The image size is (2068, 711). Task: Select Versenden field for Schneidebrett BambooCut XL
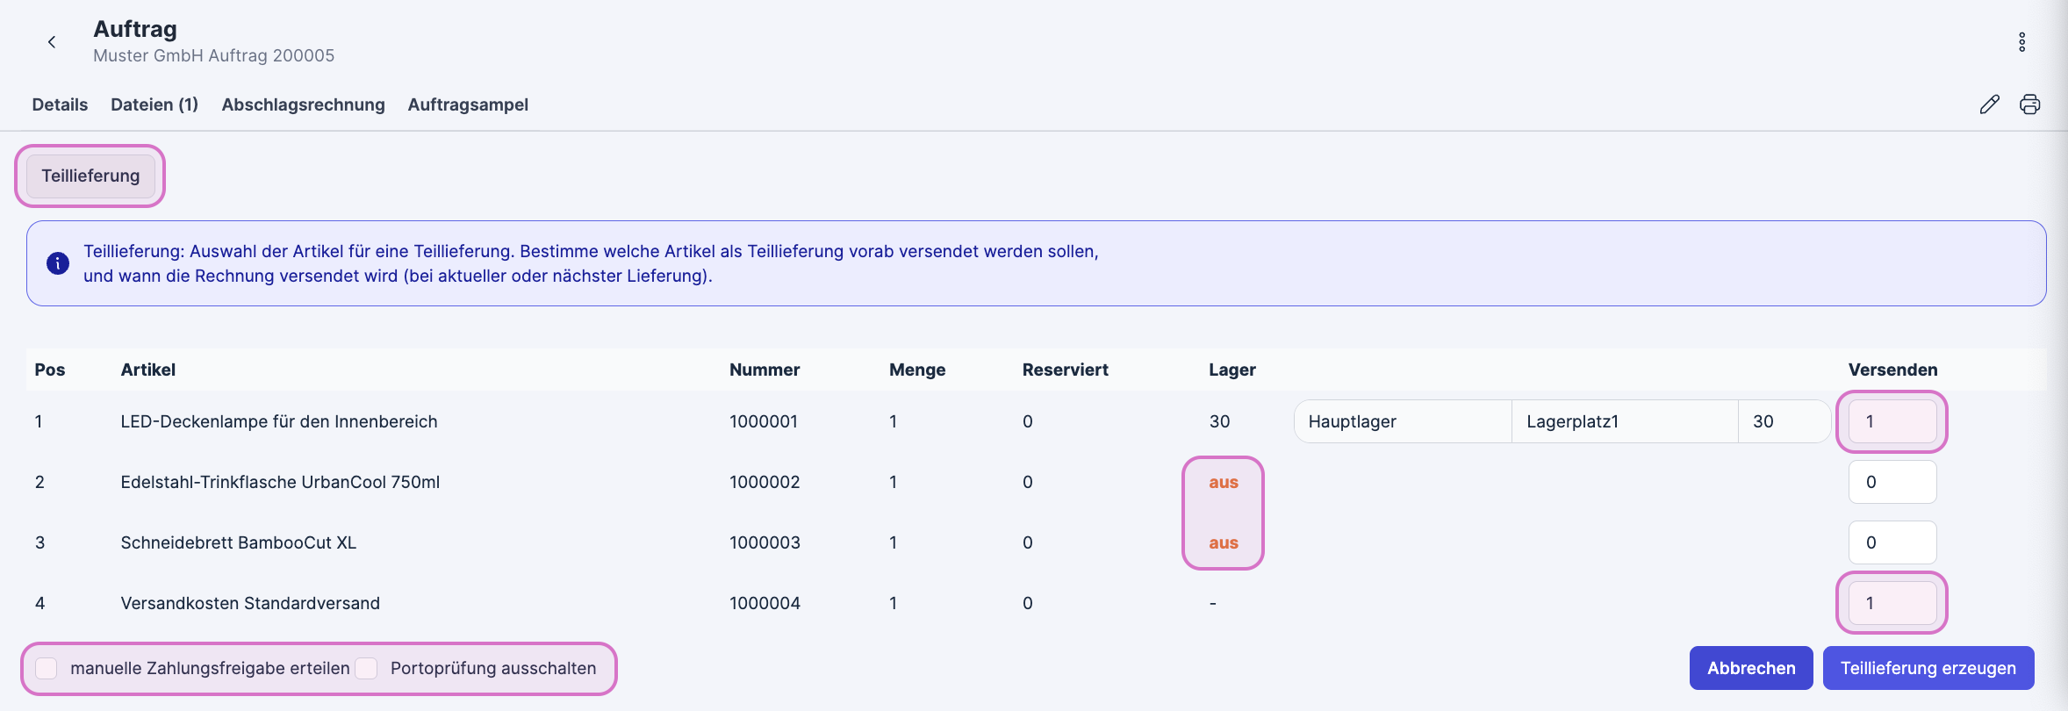[1892, 542]
